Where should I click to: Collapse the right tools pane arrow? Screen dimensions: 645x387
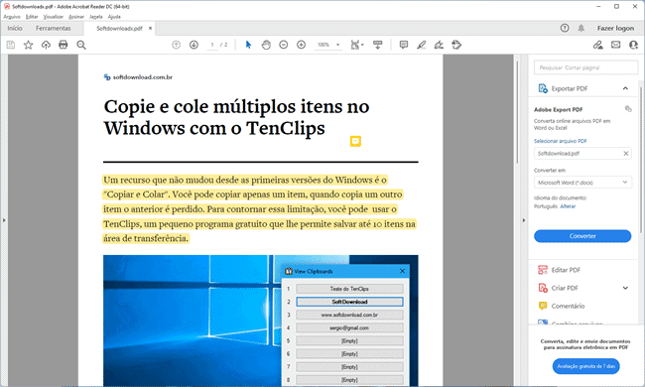pos(524,220)
